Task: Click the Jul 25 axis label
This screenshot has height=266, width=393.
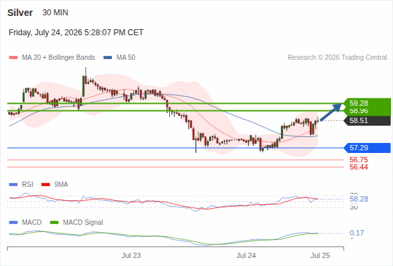Action: tap(320, 255)
